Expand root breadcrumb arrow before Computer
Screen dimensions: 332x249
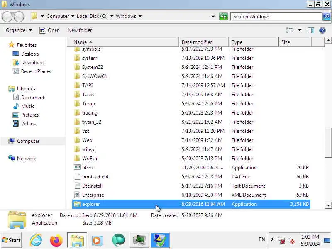tap(42, 16)
